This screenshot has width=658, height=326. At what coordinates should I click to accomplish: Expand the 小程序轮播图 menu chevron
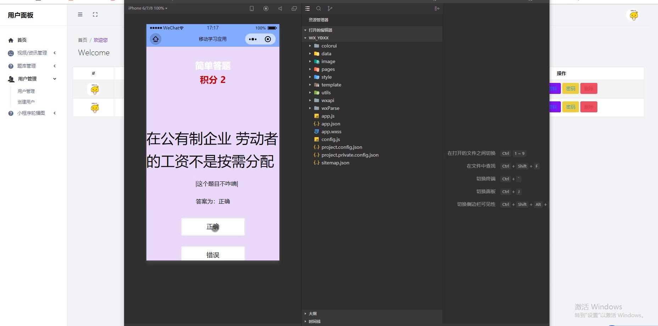coord(55,113)
